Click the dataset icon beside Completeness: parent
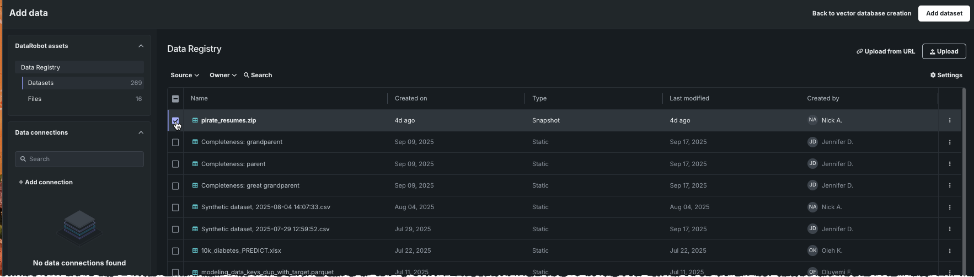Image resolution: width=974 pixels, height=277 pixels. pos(195,164)
